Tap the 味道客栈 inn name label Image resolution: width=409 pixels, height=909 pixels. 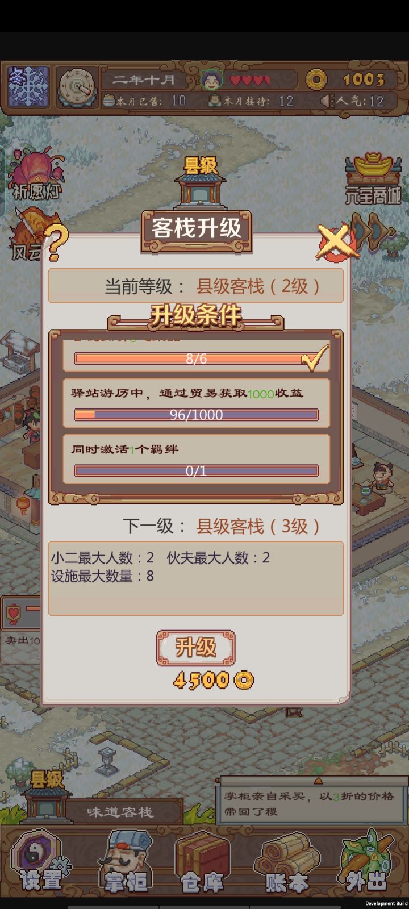click(x=120, y=812)
